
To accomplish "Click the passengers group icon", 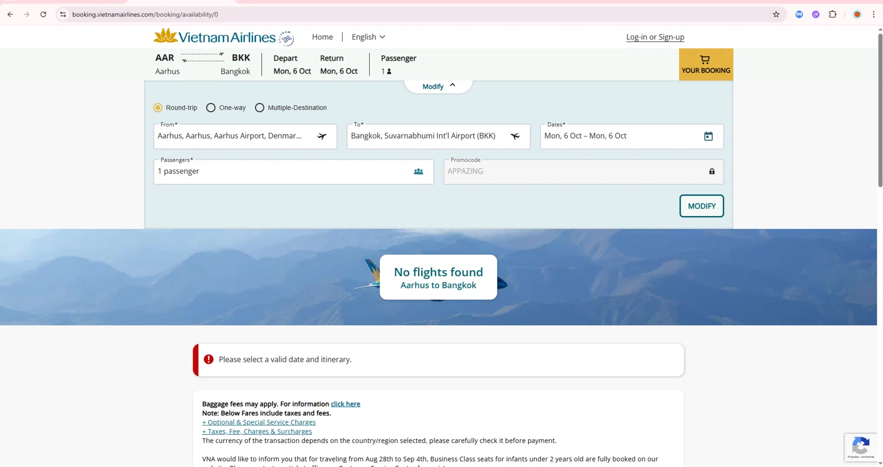I will click(x=418, y=172).
